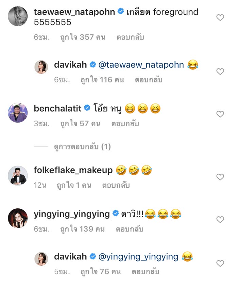Open the @taewaew_natapohn mention link
The height and width of the screenshot is (284, 238).
141,65
